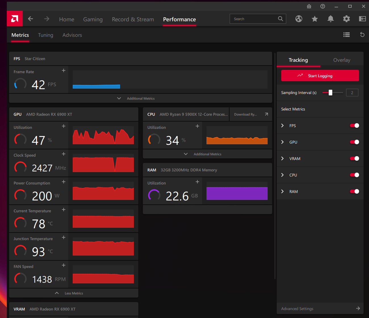Image resolution: width=369 pixels, height=318 pixels.
Task: Open favorites with the star icon
Action: point(314,19)
